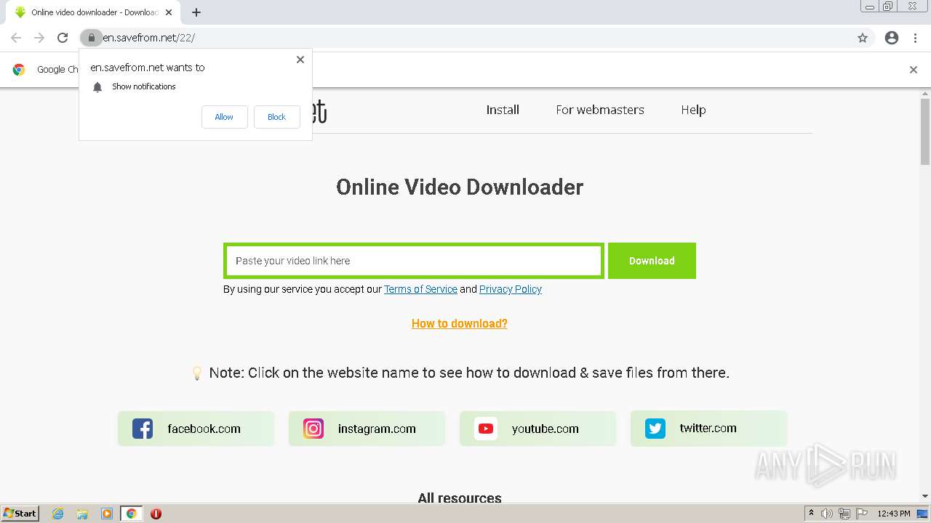Click the All resources heading
Image resolution: width=931 pixels, height=523 pixels.
460,498
